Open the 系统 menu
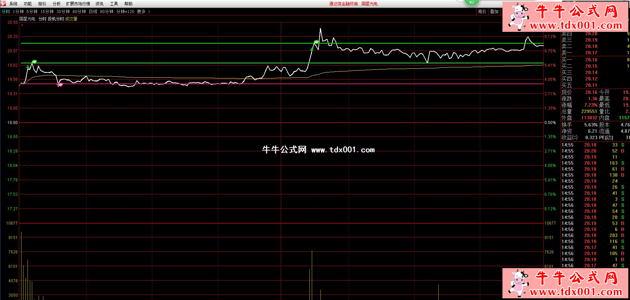 tap(13, 4)
